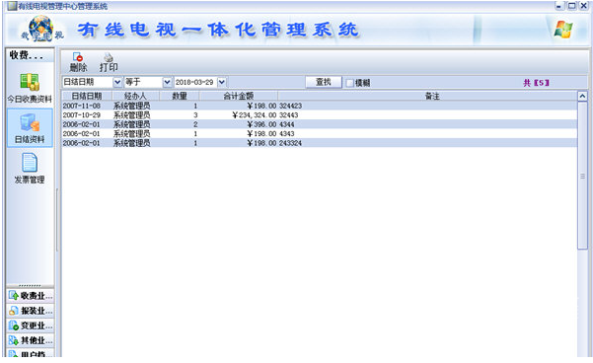Viewport: 593px width, 363px height.
Task: Open 发票管理 document icon
Action: point(30,163)
